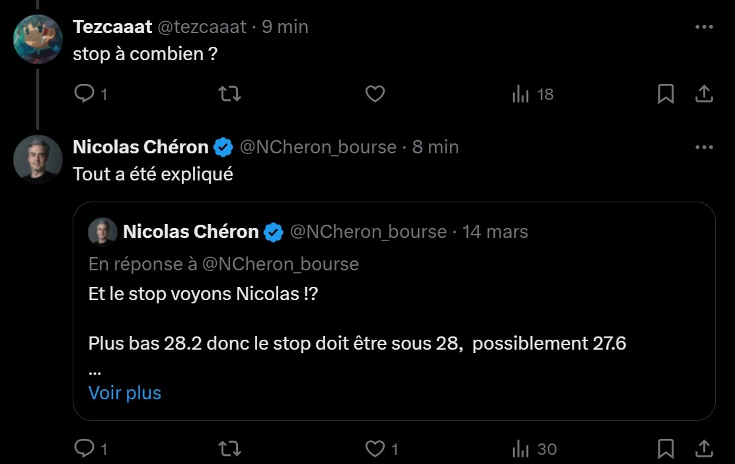This screenshot has height=464, width=735.
Task: Open the quoted tweet dated 14 mars
Action: pyautogui.click(x=495, y=232)
